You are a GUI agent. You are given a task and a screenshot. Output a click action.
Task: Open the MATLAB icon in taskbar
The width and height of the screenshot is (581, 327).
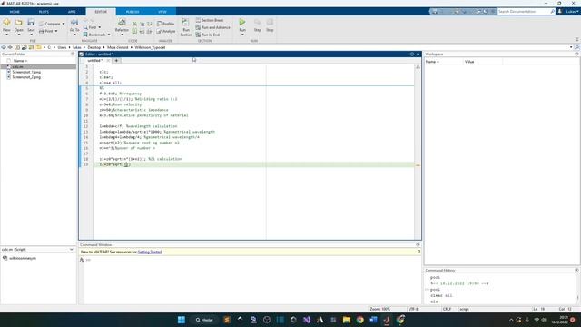(x=387, y=320)
